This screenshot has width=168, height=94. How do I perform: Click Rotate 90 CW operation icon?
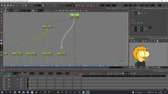pyautogui.click(x=139, y=23)
